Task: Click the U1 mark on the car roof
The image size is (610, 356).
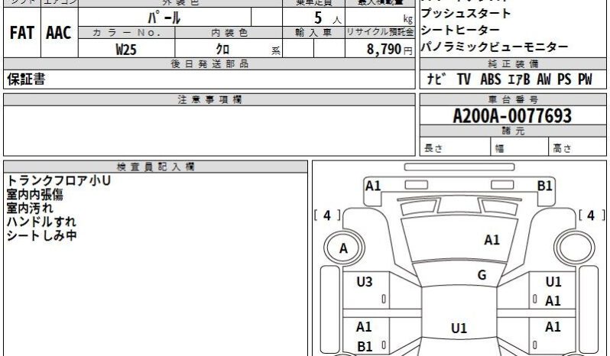Action: pos(459,328)
